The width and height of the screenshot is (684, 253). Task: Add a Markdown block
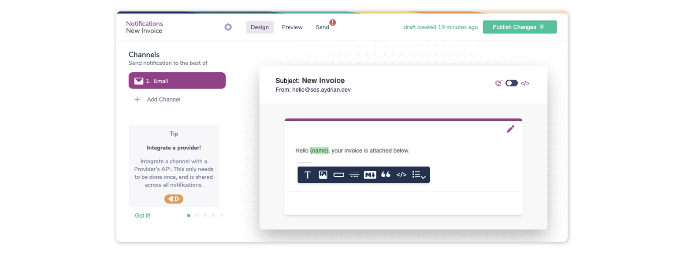[x=370, y=175]
